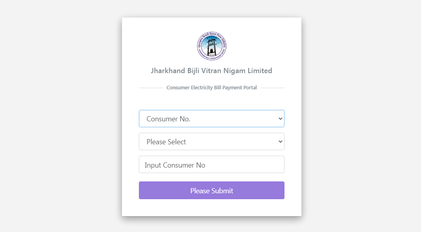Click the divider line right of the subtitle
Viewport: 421px width, 232px height.
click(x=273, y=88)
